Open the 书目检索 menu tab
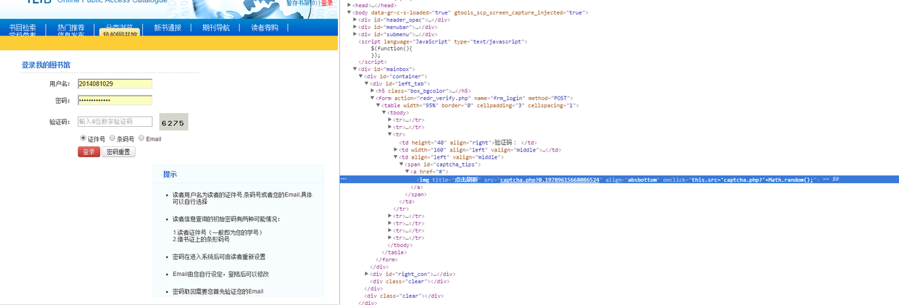 (x=22, y=28)
